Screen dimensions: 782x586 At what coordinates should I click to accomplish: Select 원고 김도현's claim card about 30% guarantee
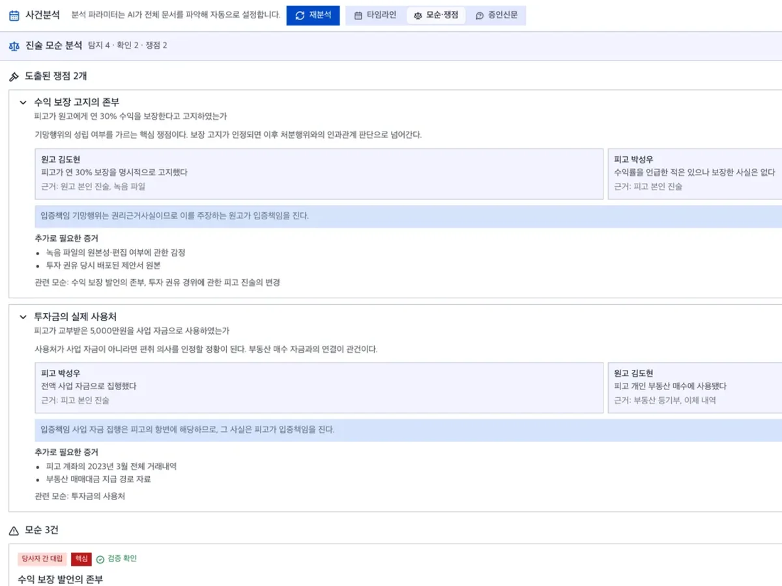[x=319, y=174]
